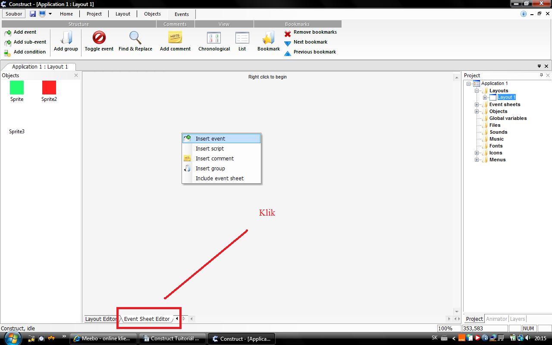Image resolution: width=552 pixels, height=345 pixels.
Task: Choose Insert script from context menu
Action: coord(222,148)
